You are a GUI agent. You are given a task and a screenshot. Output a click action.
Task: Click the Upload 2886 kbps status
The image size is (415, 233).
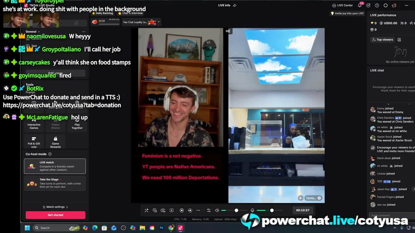(225, 219)
